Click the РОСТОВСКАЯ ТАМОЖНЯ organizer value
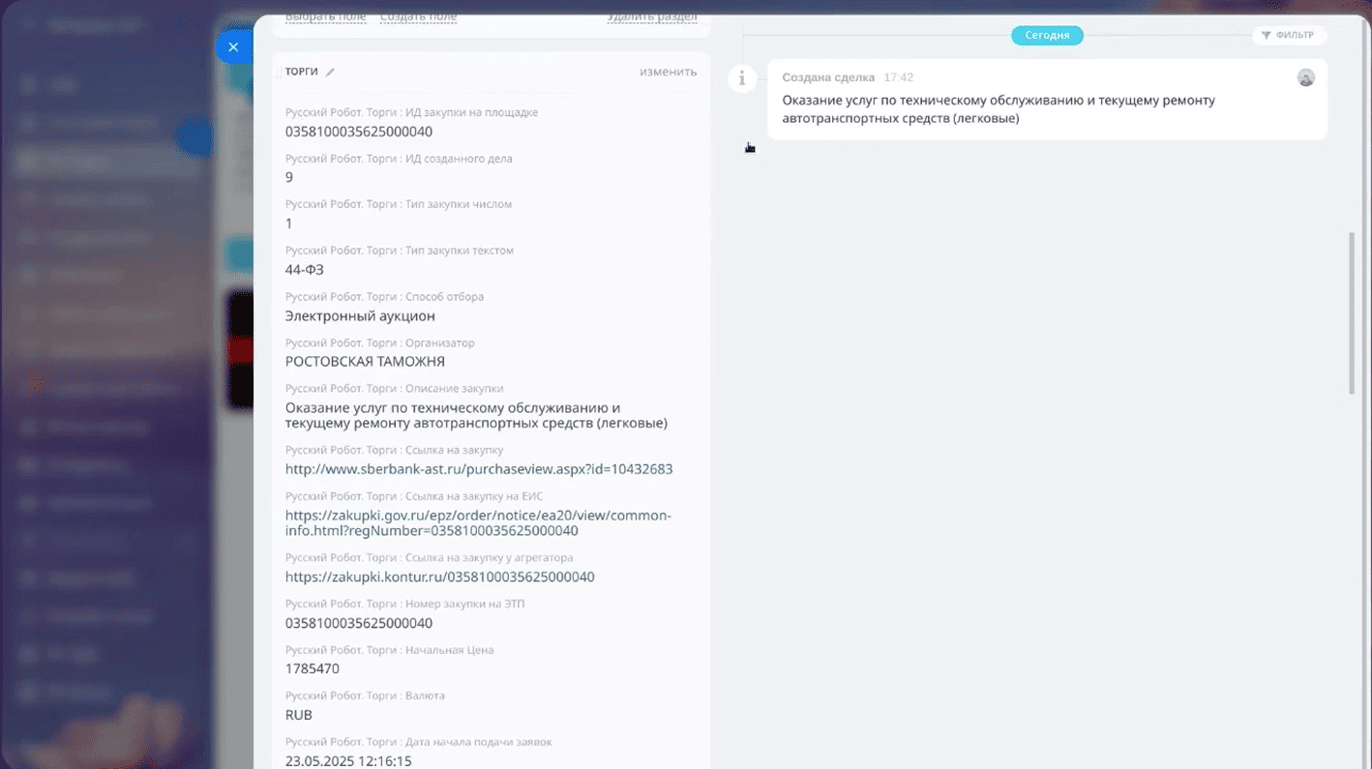 point(365,362)
